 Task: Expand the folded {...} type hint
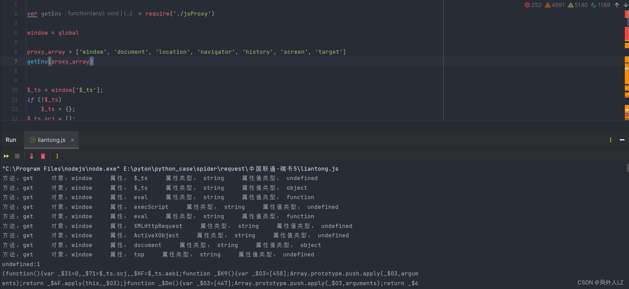click(x=128, y=14)
